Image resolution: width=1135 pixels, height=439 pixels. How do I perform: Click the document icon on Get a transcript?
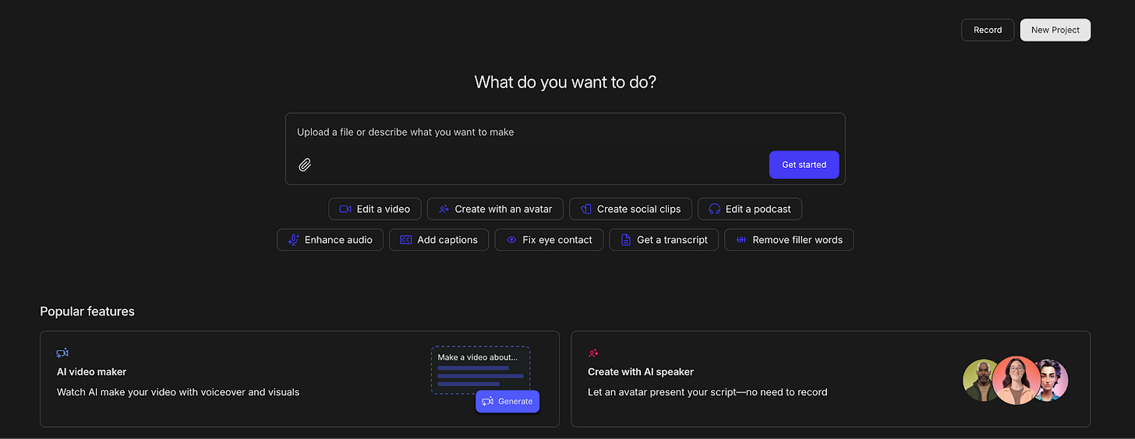pos(625,240)
